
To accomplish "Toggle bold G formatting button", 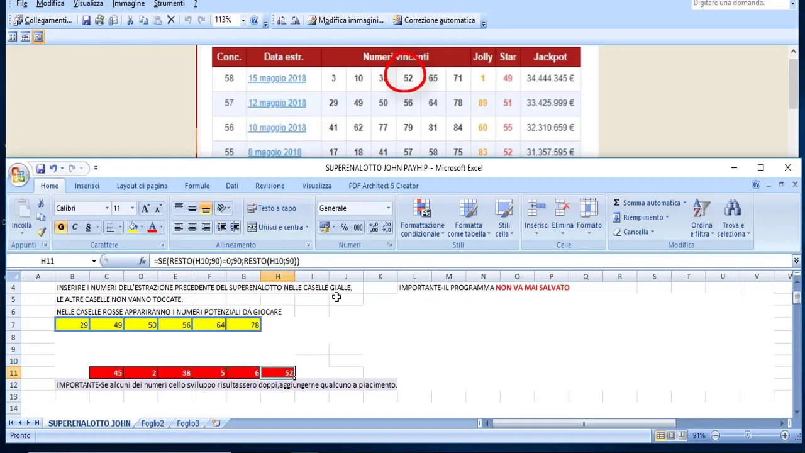I will [61, 227].
